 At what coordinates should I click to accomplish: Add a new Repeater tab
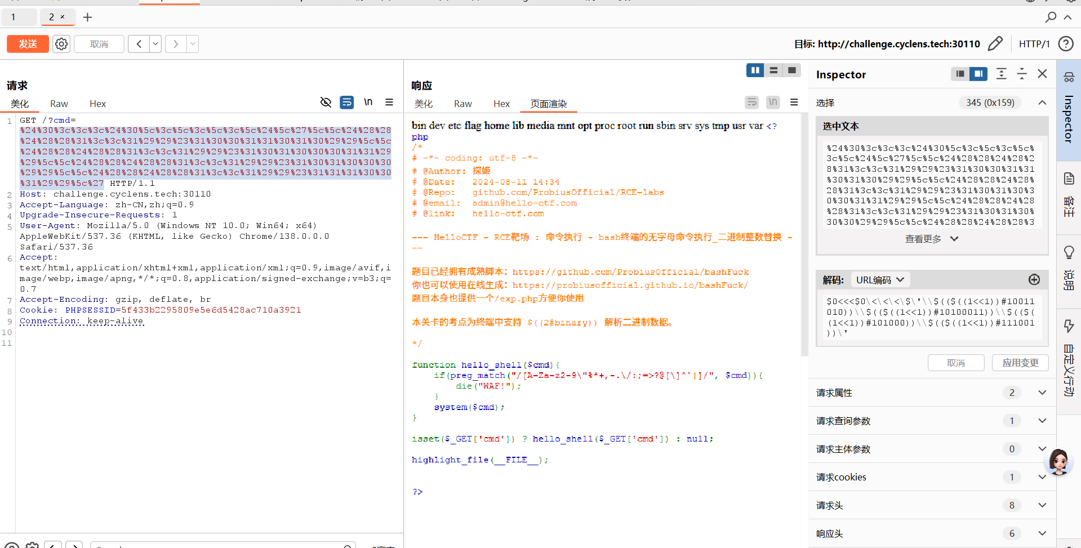87,17
